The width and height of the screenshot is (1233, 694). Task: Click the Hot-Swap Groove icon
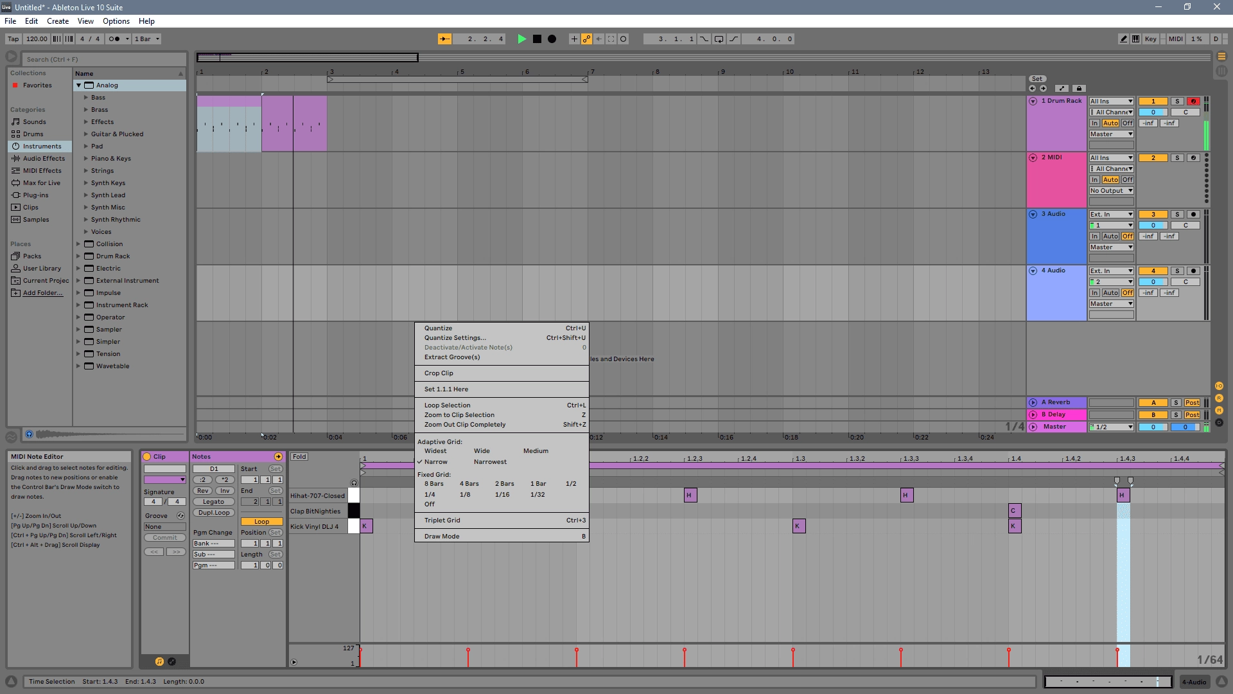click(180, 516)
